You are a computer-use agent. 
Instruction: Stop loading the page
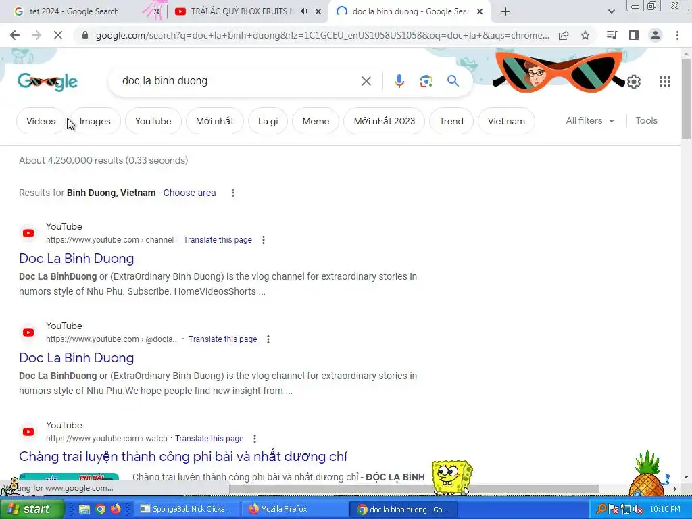58,35
